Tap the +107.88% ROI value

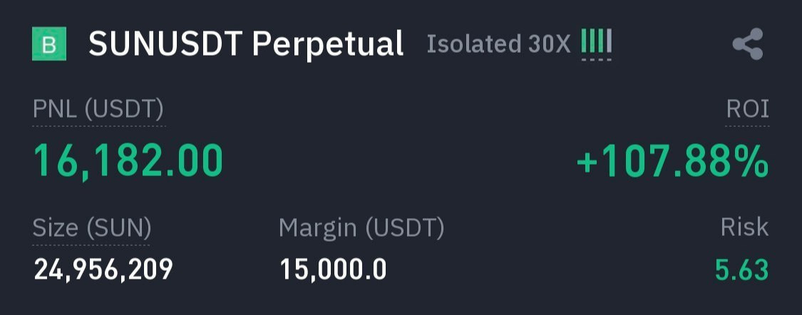(x=672, y=162)
